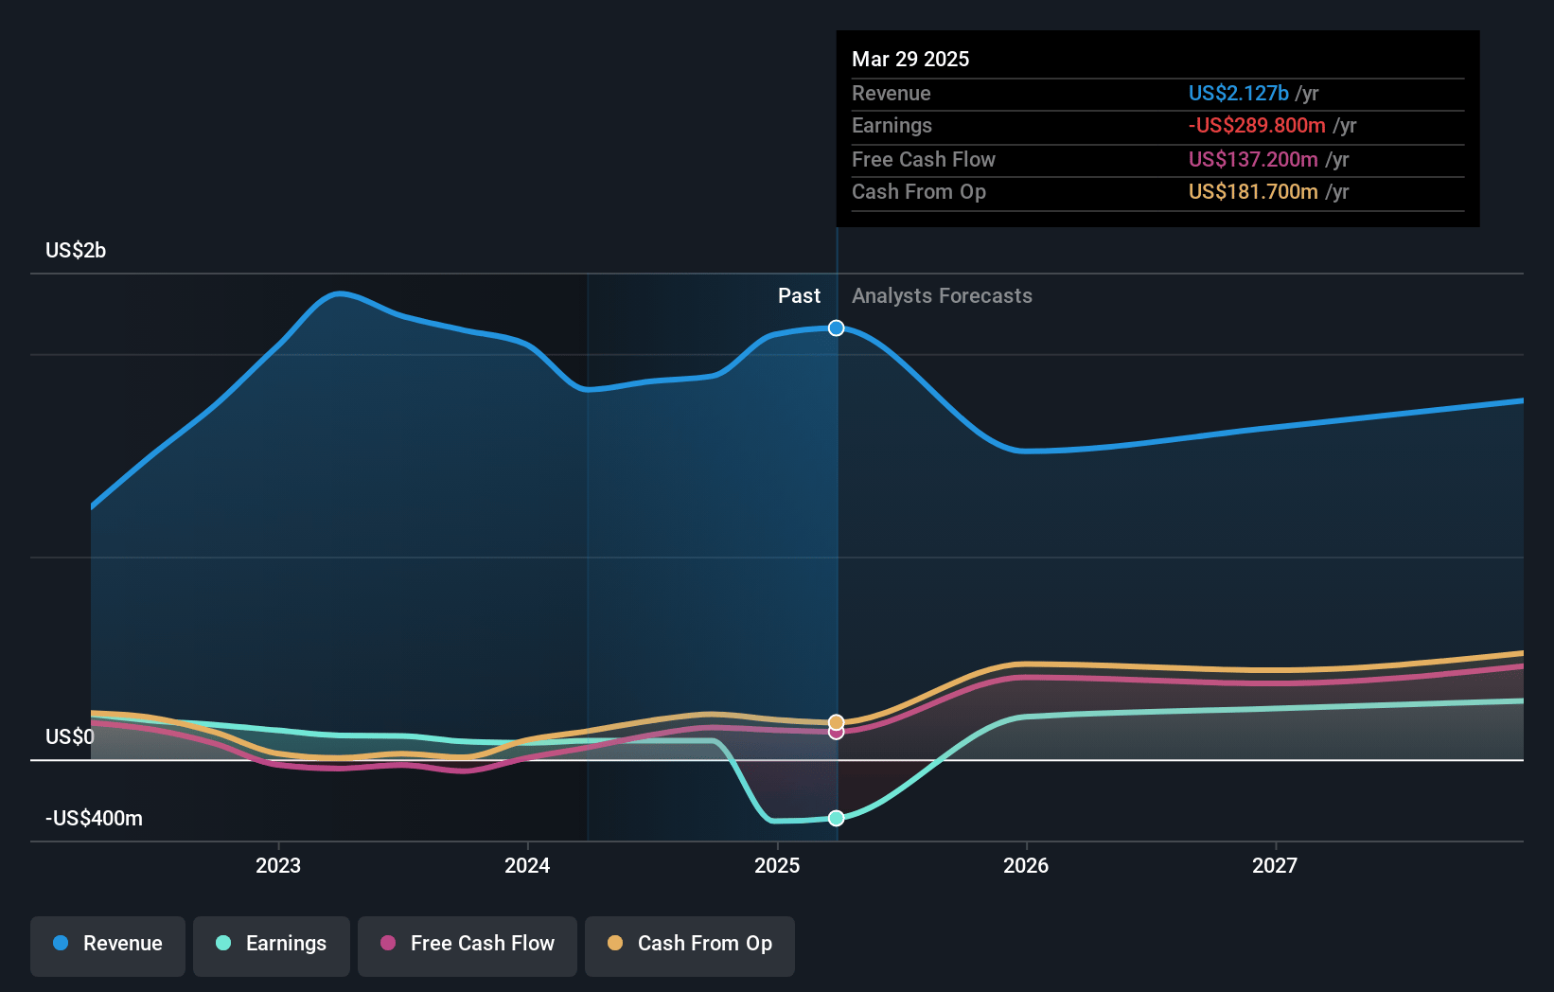Viewport: 1554px width, 992px height.
Task: Click the US$0 y-axis label
Action: pos(70,736)
